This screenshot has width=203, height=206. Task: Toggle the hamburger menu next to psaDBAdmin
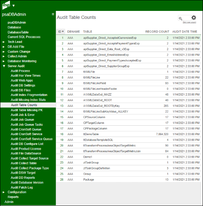(x=53, y=14)
